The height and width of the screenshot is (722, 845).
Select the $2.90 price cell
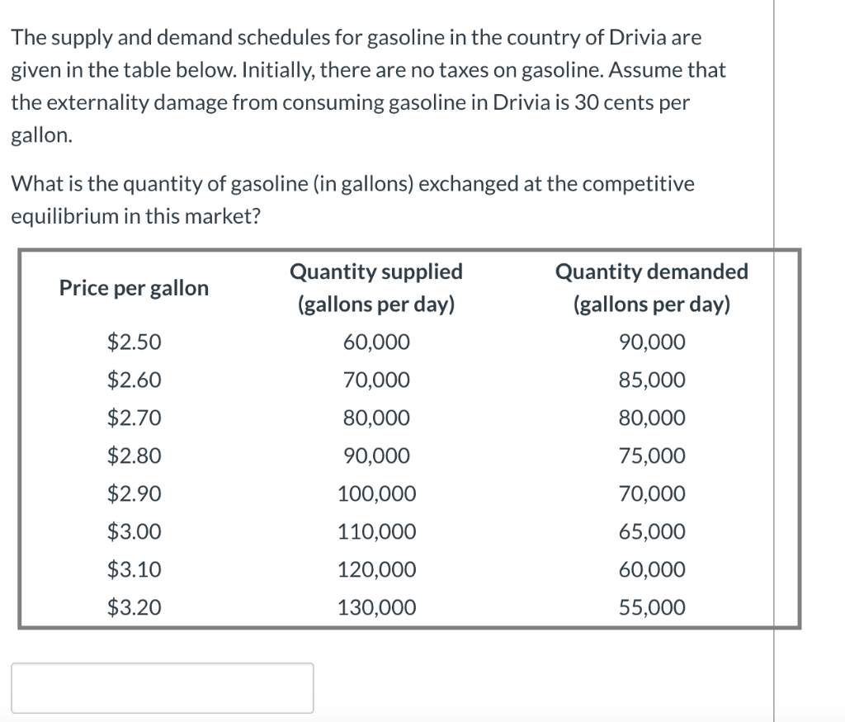click(134, 493)
